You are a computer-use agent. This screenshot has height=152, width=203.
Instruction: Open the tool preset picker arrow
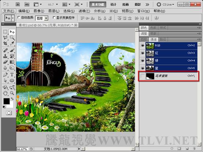click(x=13, y=18)
